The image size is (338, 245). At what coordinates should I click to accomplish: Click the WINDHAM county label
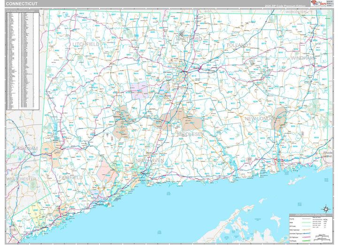tap(303, 58)
